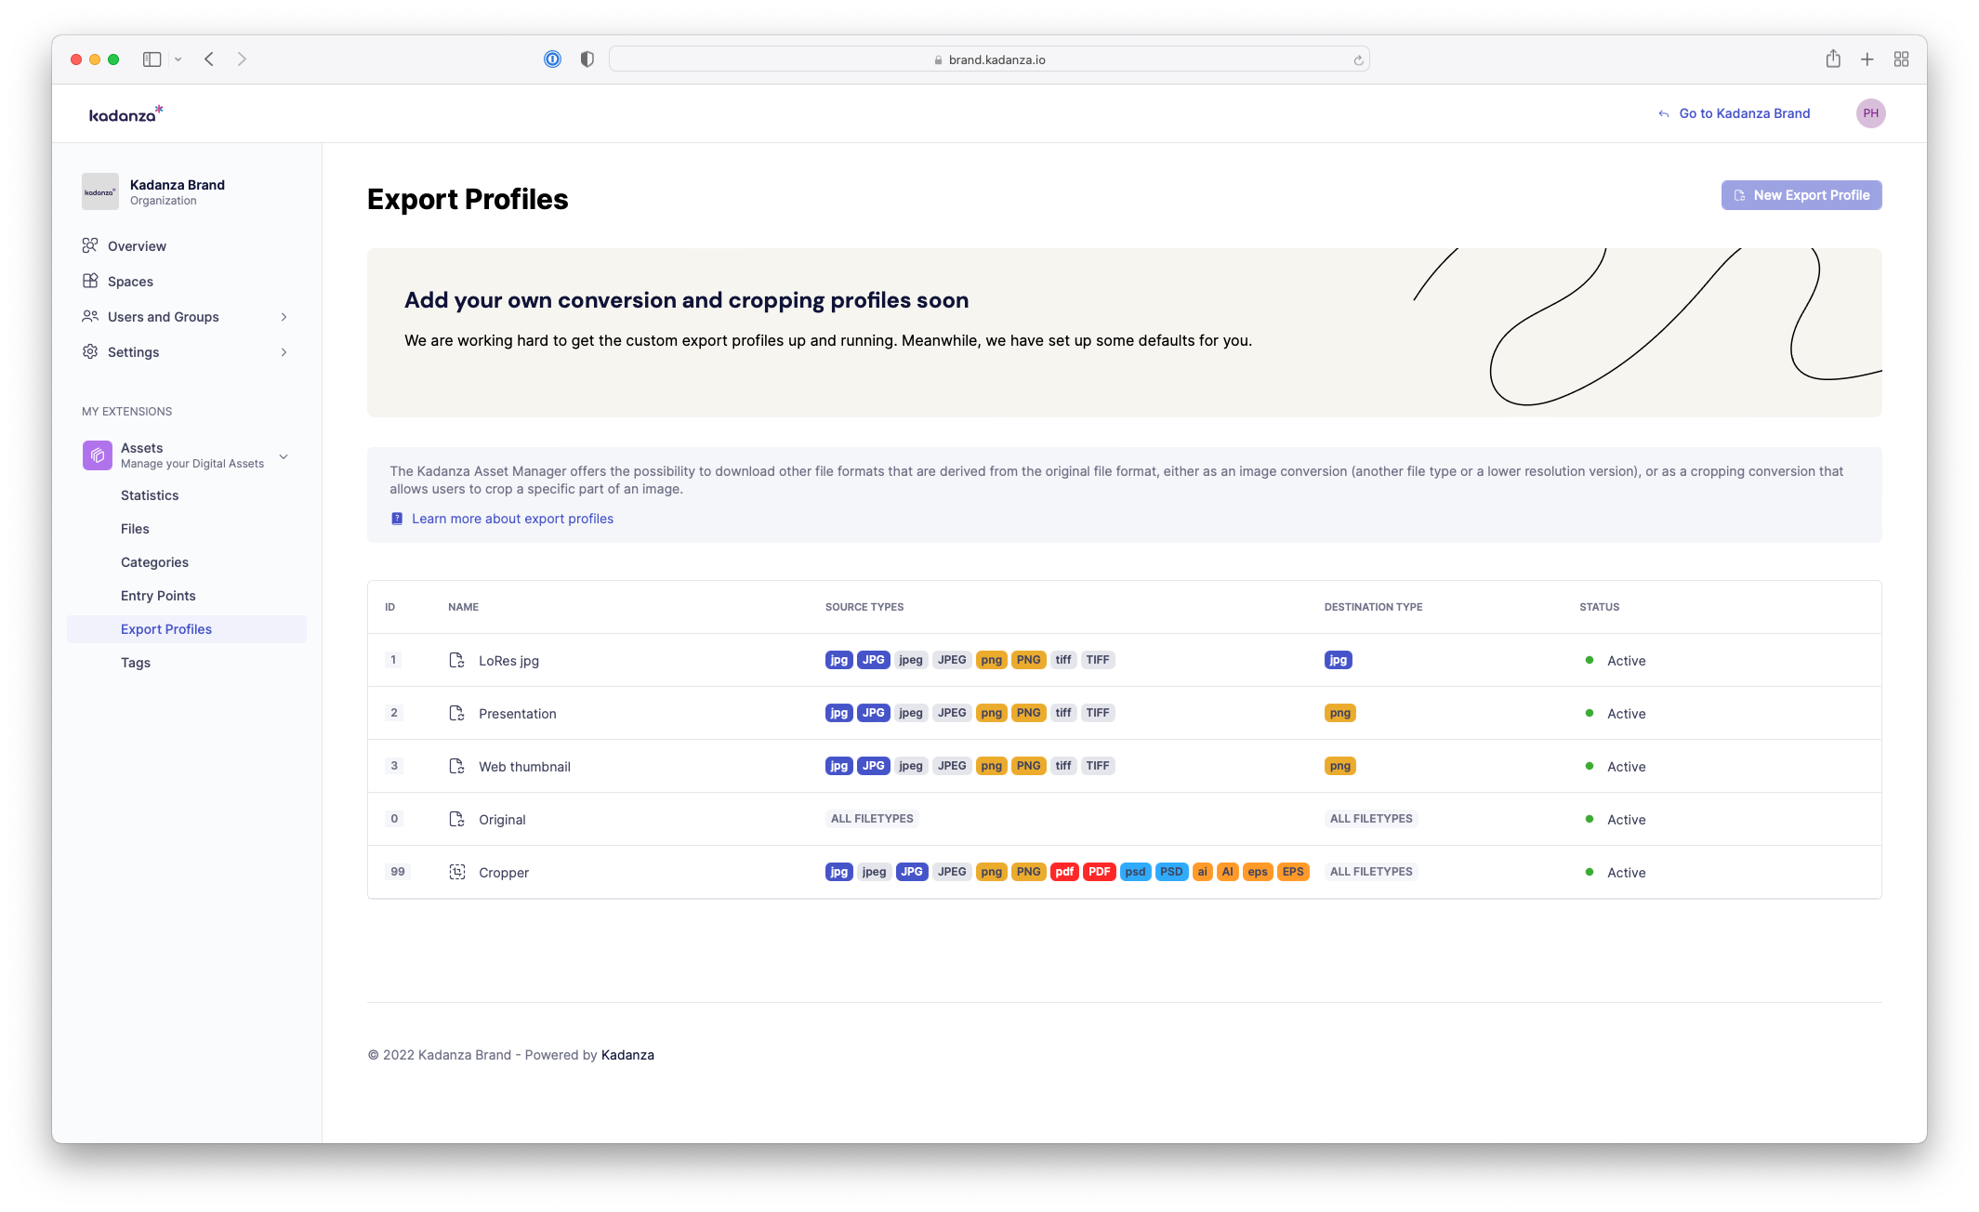This screenshot has width=1979, height=1212.
Task: Click the Safari share icon
Action: click(1832, 59)
